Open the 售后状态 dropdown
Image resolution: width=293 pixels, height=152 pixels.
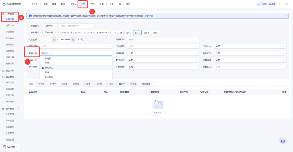(250, 53)
